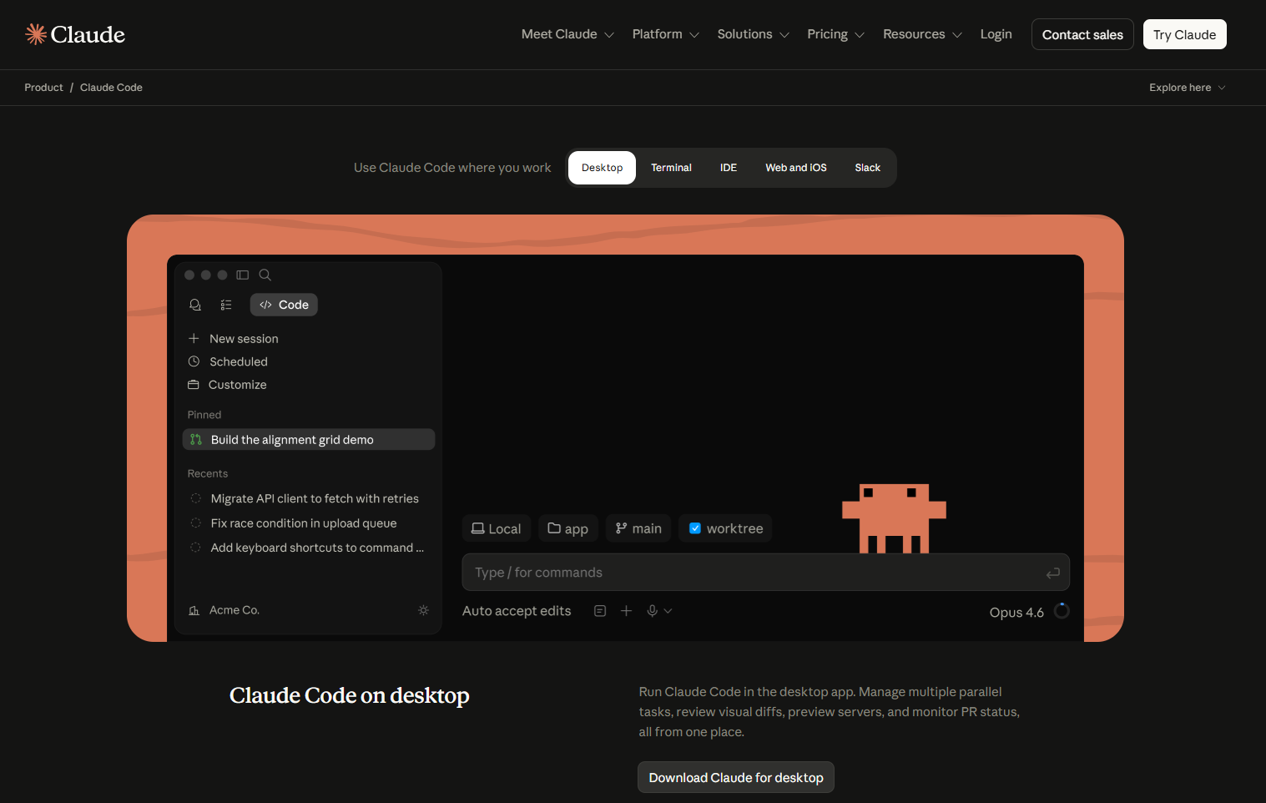Screen dimensions: 1266x803
Task: Toggle the worktree checkbox
Action: pyautogui.click(x=695, y=528)
